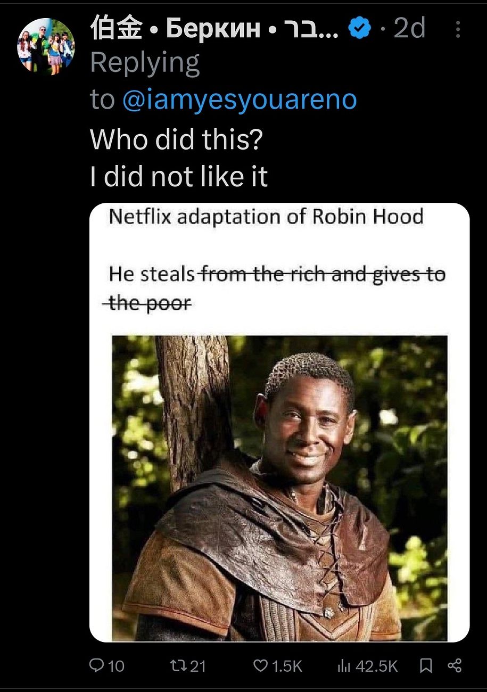
Task: Like the tweet with heart icon
Action: pos(261,665)
